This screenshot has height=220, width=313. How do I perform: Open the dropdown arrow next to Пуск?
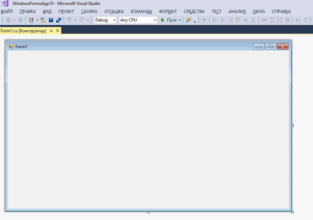pyautogui.click(x=180, y=20)
